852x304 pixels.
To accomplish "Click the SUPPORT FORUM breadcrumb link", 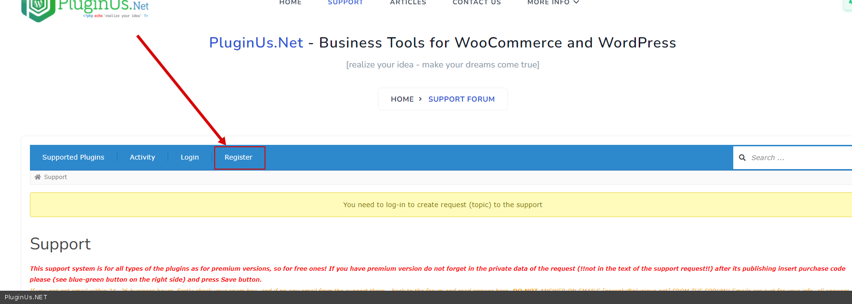I will (461, 99).
